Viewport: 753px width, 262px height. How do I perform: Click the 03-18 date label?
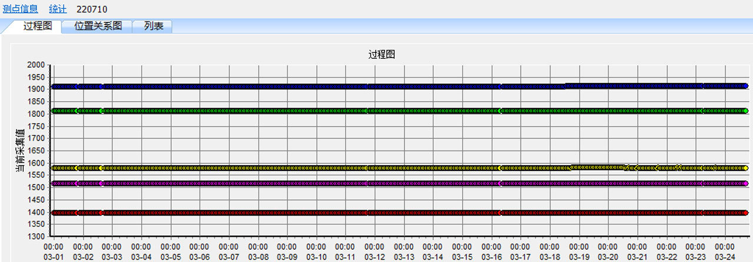(550, 257)
